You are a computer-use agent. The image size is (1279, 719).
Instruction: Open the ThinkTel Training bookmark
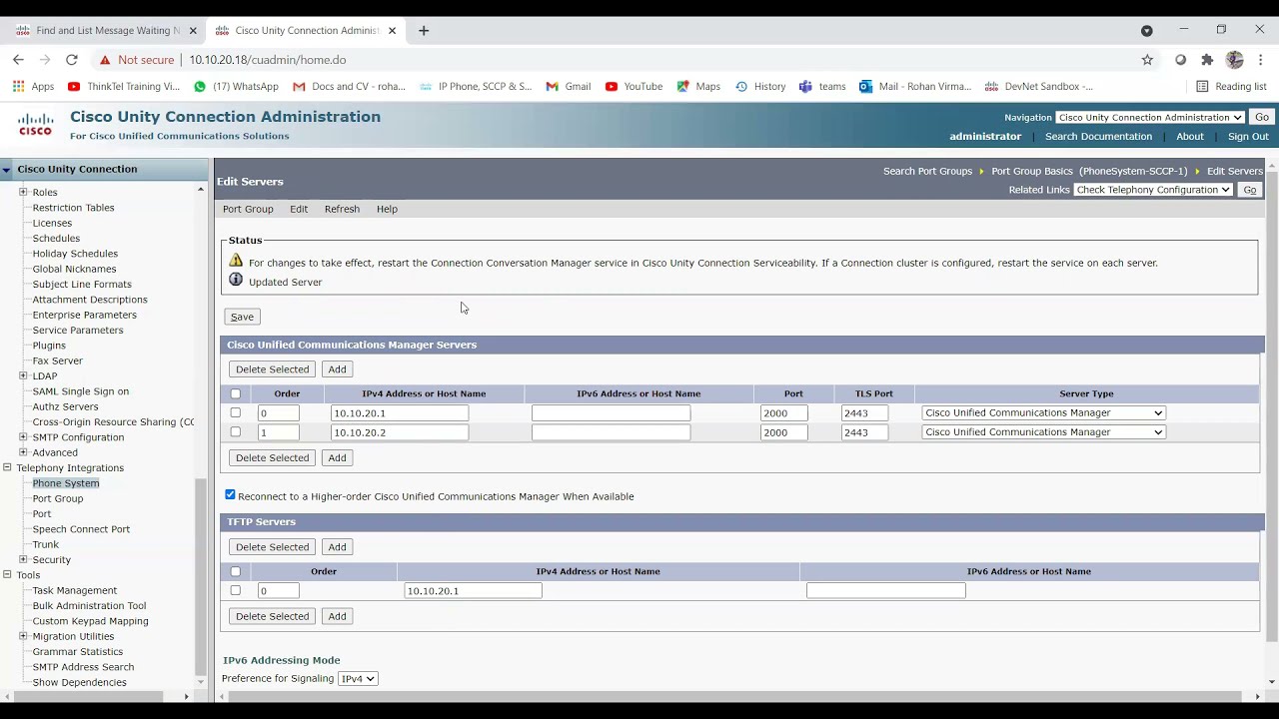124,87
